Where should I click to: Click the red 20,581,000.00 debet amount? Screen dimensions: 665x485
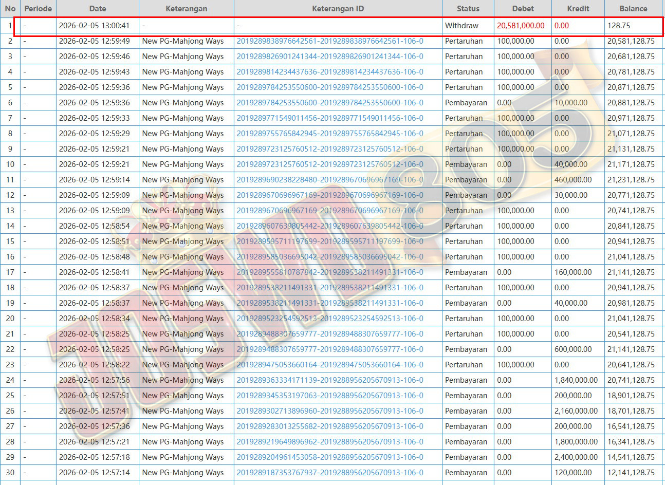[521, 26]
